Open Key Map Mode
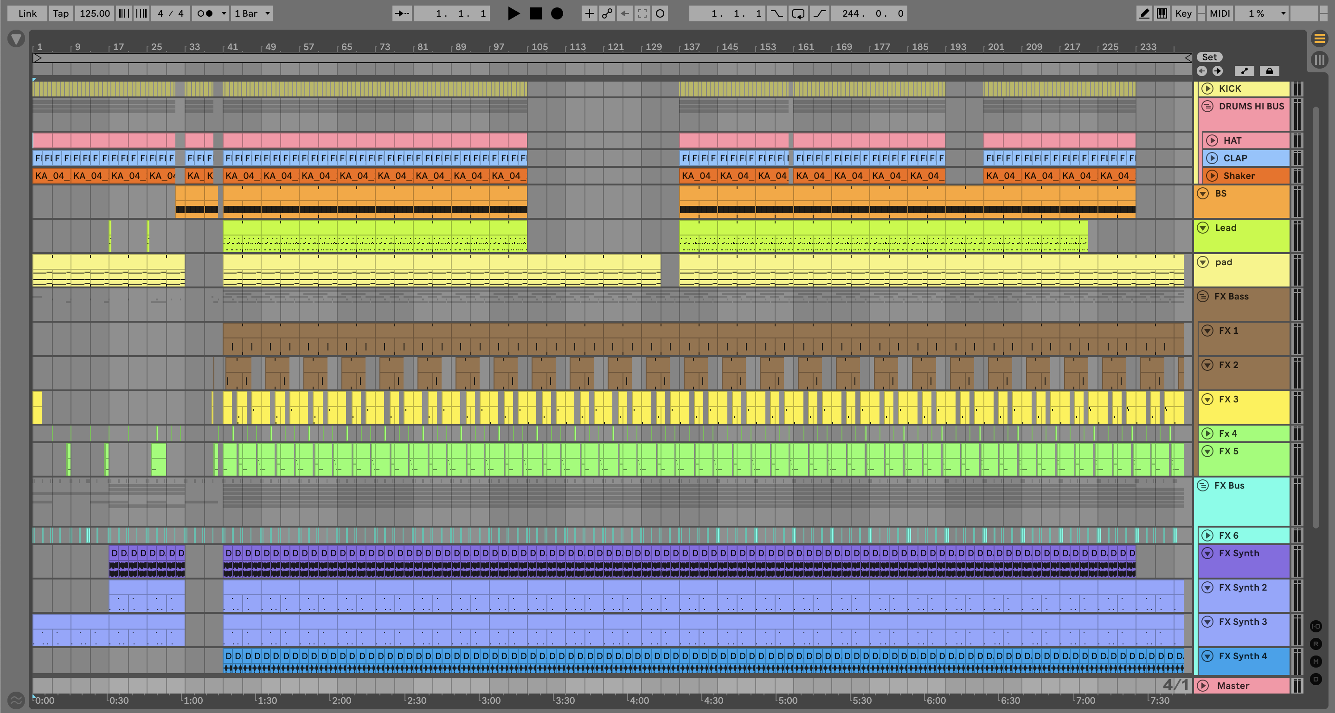Image resolution: width=1335 pixels, height=713 pixels. coord(1183,13)
